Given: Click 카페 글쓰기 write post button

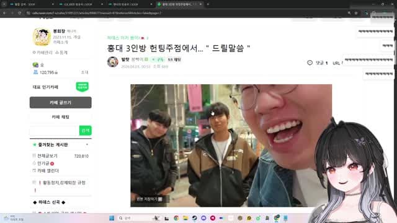Looking at the screenshot, I should [x=61, y=102].
